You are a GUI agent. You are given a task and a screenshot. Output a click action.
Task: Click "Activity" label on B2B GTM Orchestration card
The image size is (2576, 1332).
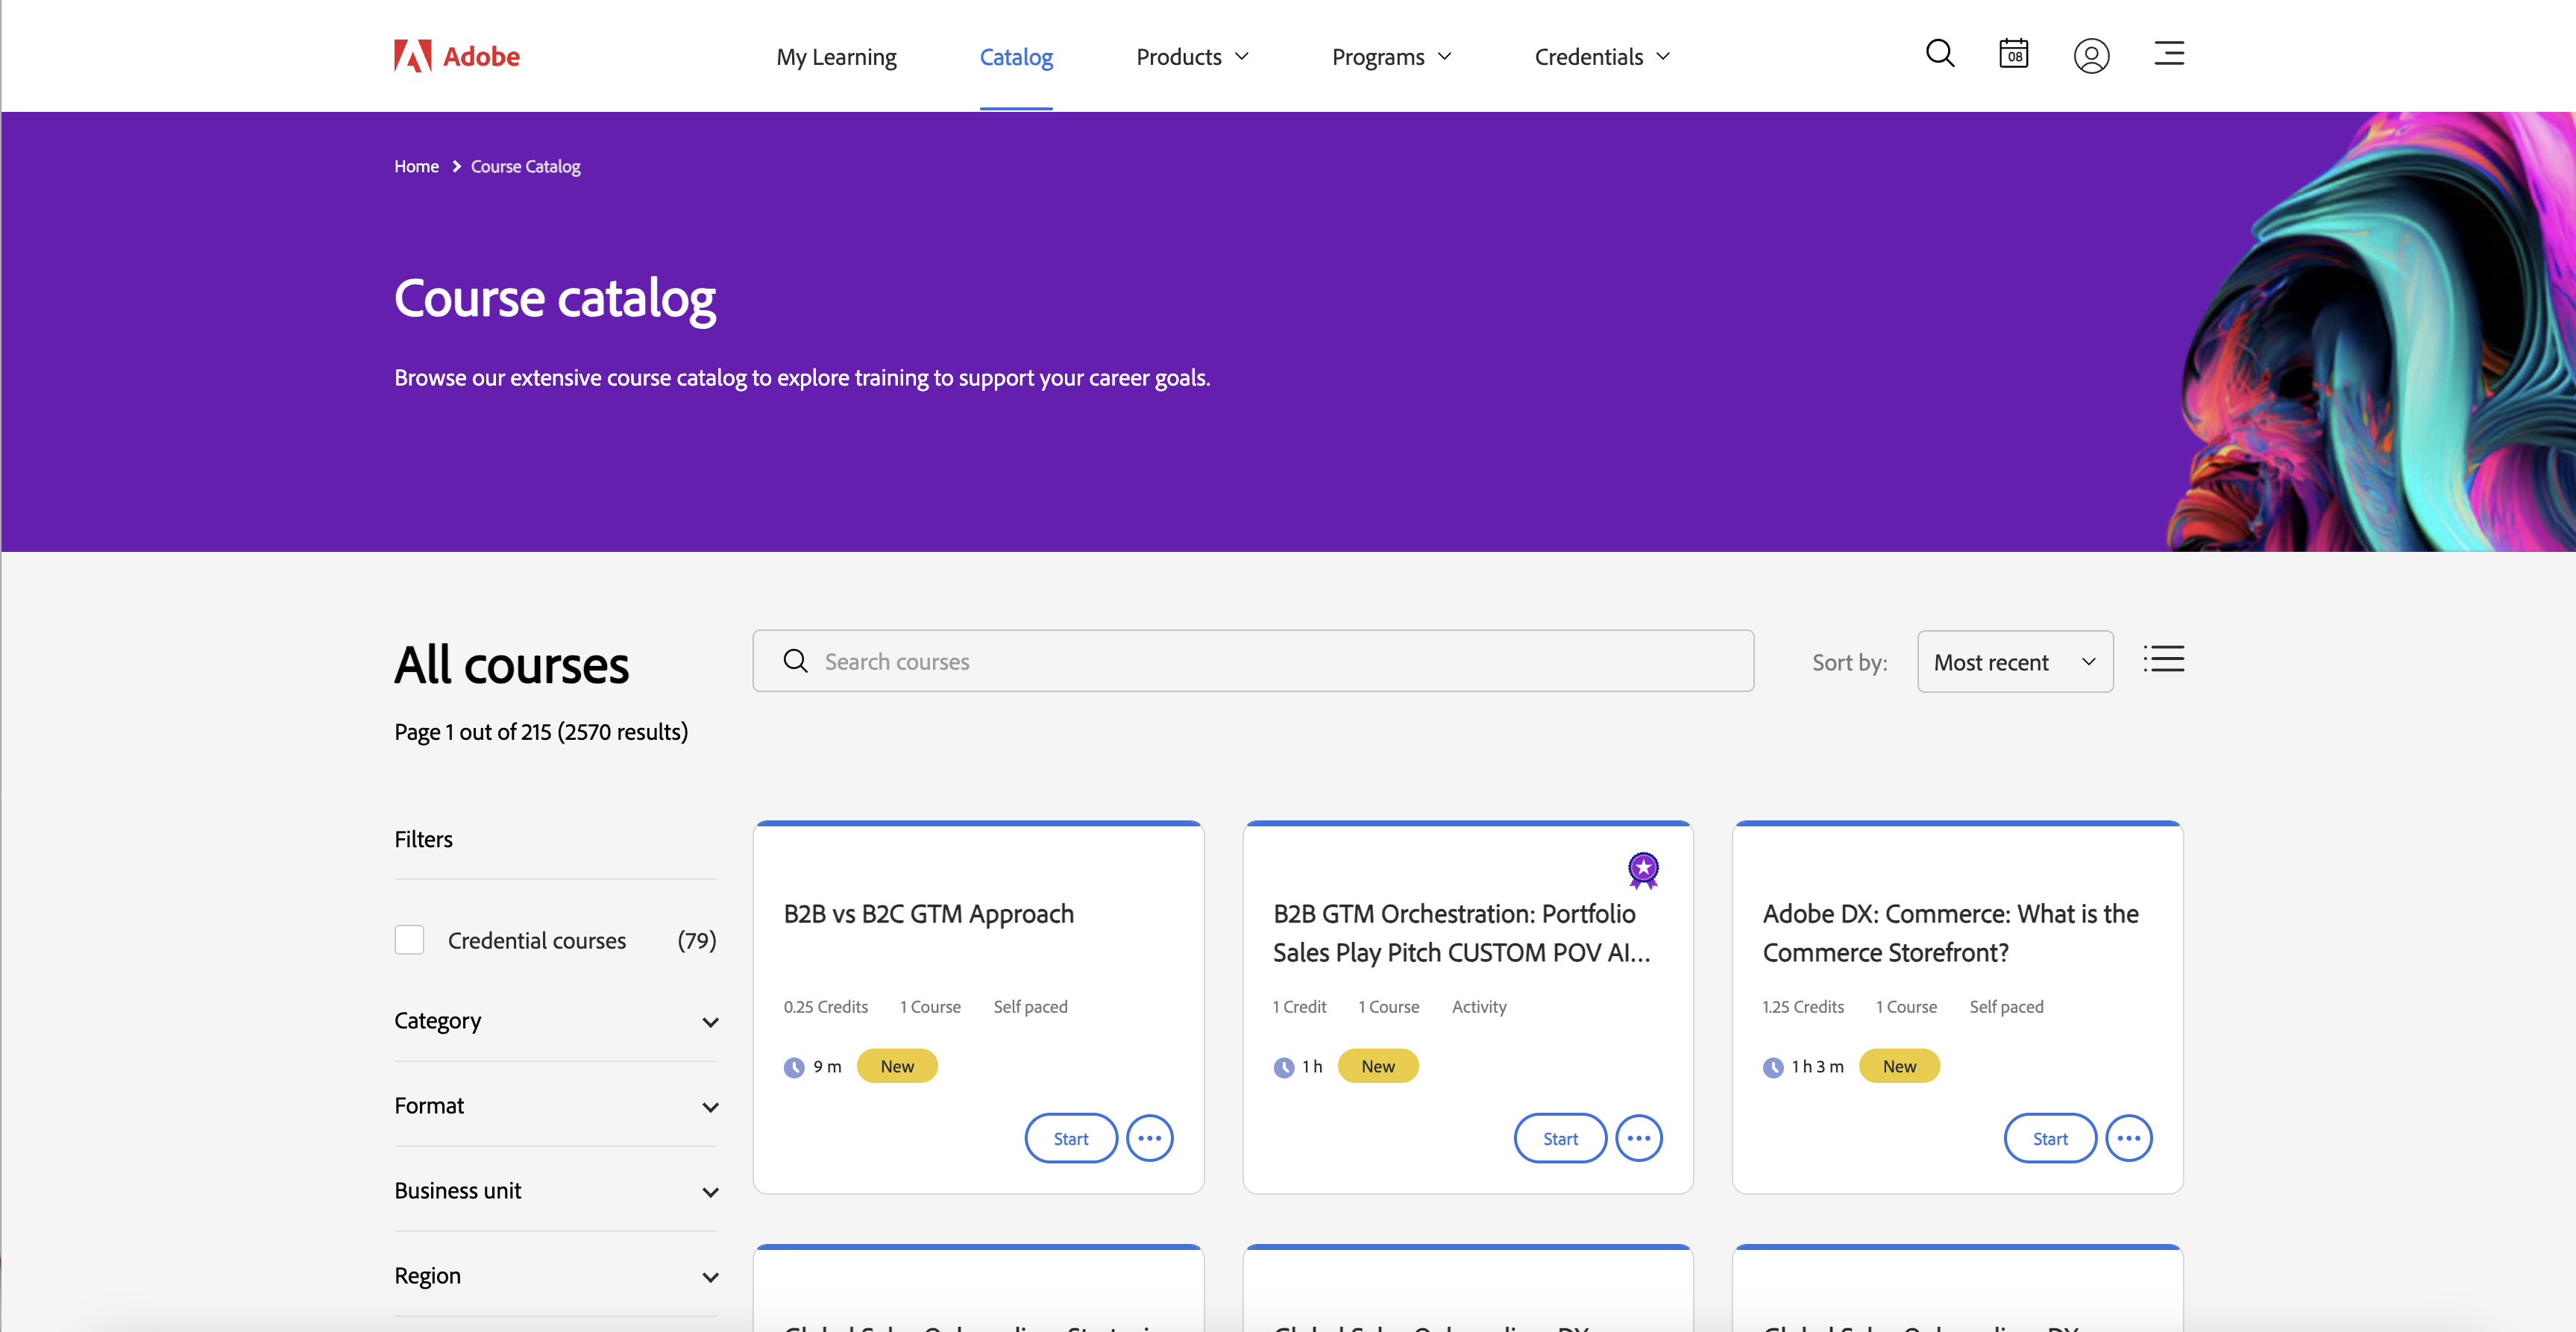(1479, 1007)
